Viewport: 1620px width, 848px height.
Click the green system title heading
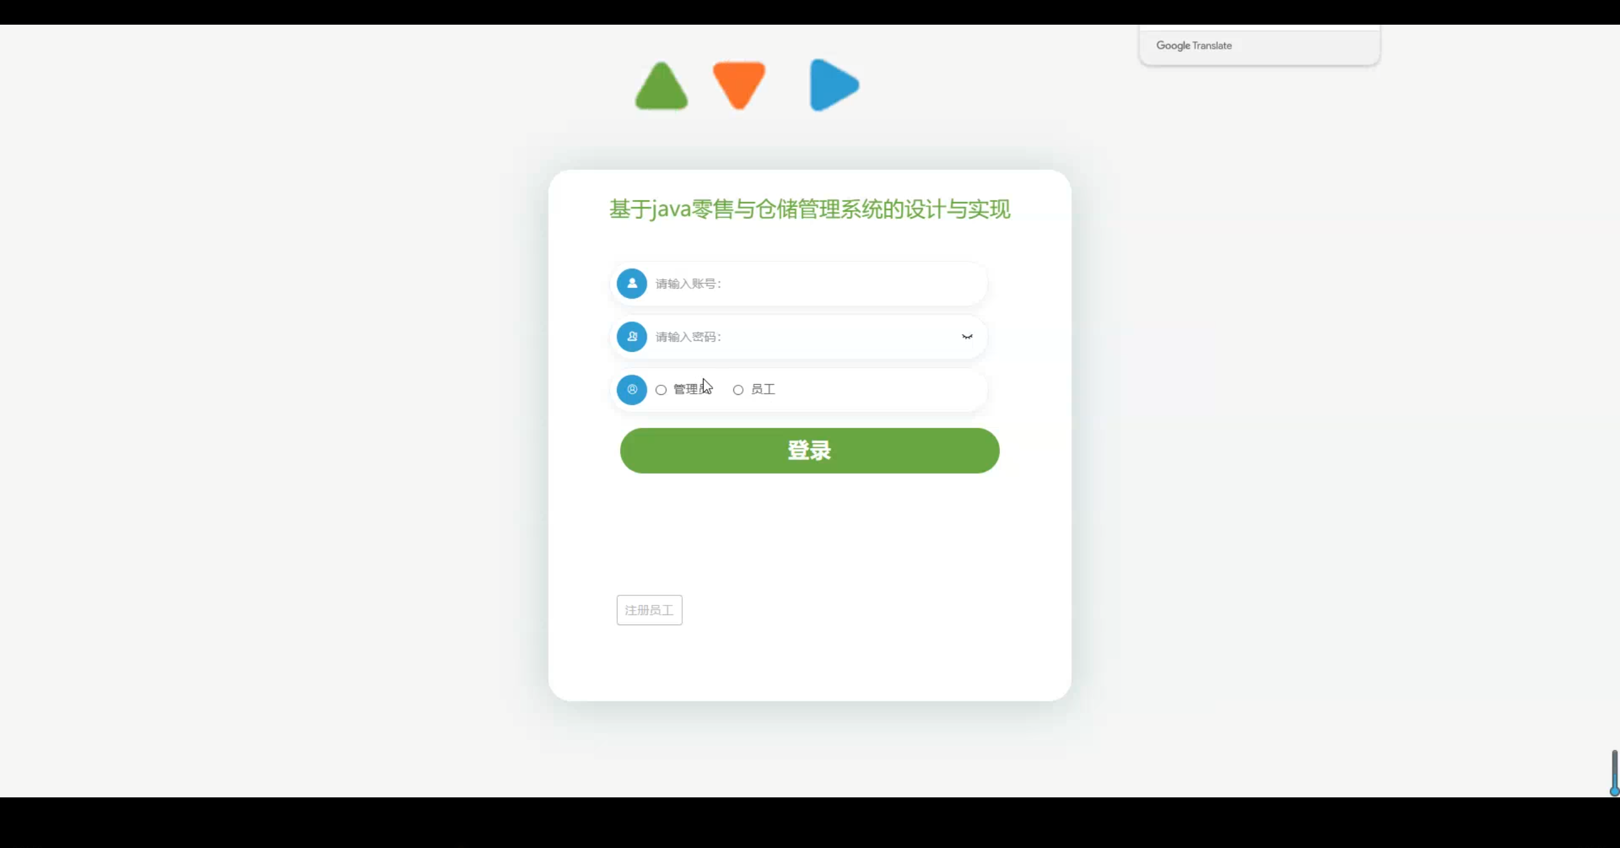coord(809,209)
